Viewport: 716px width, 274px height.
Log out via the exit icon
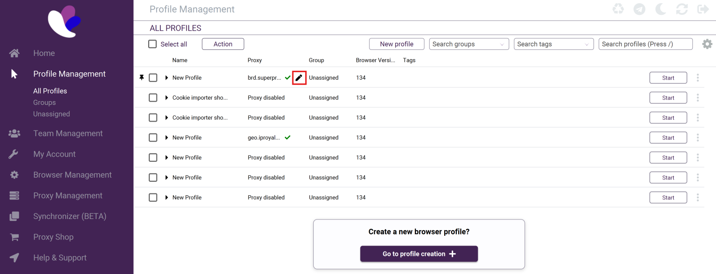click(703, 9)
